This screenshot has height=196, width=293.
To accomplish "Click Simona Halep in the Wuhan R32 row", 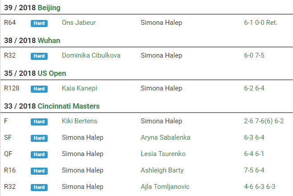I will tap(161, 55).
